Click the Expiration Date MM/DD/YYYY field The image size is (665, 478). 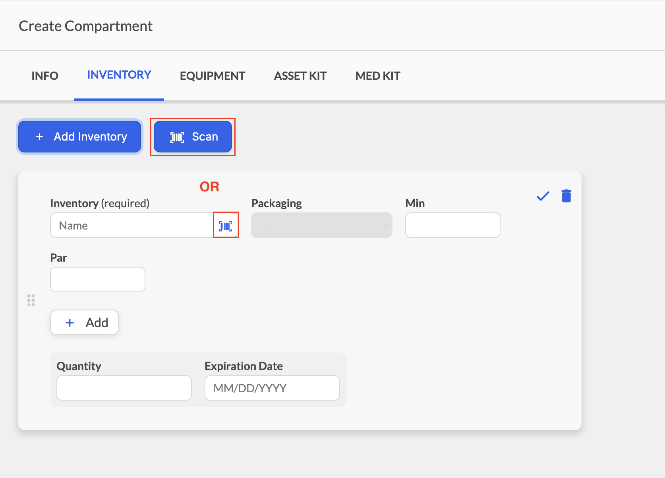click(272, 388)
